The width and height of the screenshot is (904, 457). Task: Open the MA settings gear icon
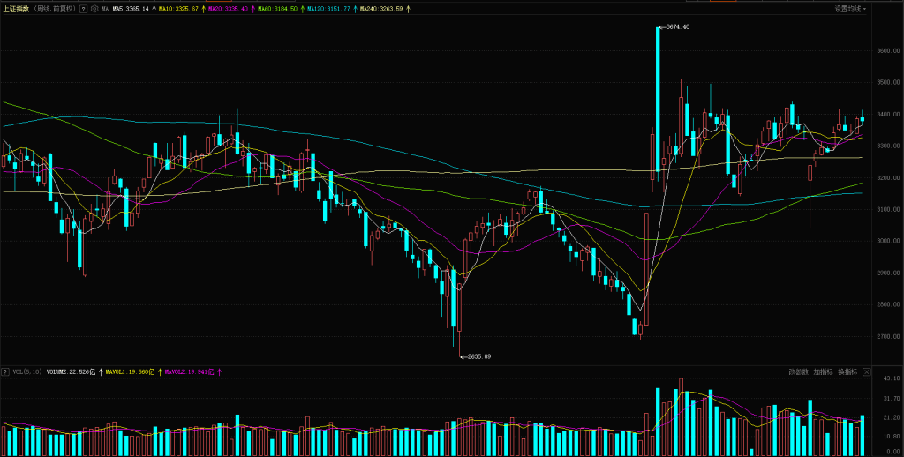[x=94, y=9]
